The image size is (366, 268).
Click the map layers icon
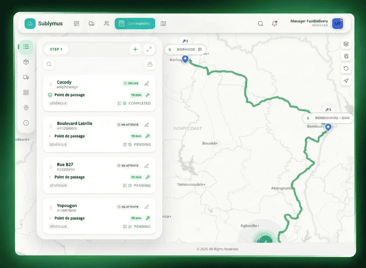346,44
